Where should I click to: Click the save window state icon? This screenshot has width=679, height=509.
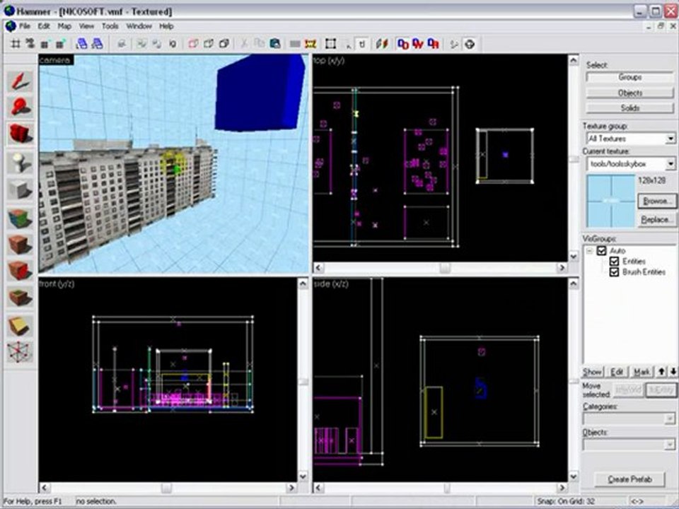[x=98, y=44]
